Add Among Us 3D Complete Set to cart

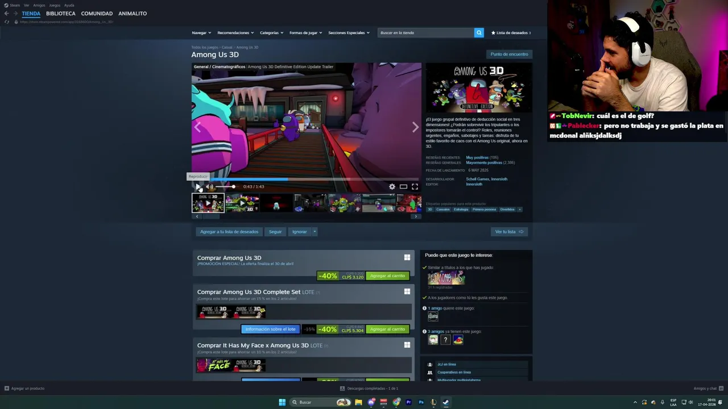point(387,329)
